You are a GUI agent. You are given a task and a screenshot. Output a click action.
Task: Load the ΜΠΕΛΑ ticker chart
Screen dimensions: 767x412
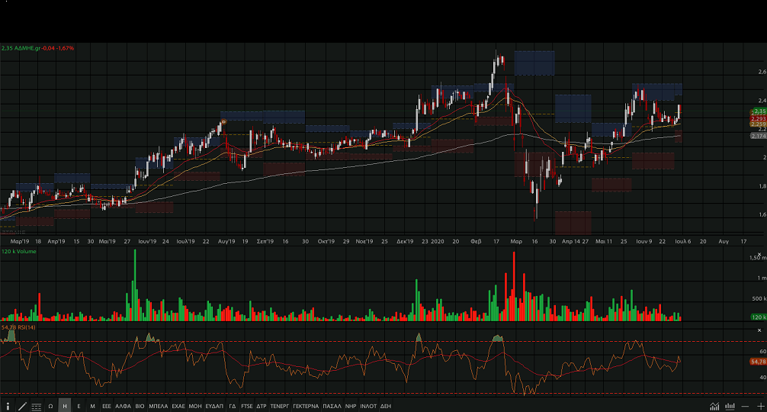pyautogui.click(x=159, y=407)
